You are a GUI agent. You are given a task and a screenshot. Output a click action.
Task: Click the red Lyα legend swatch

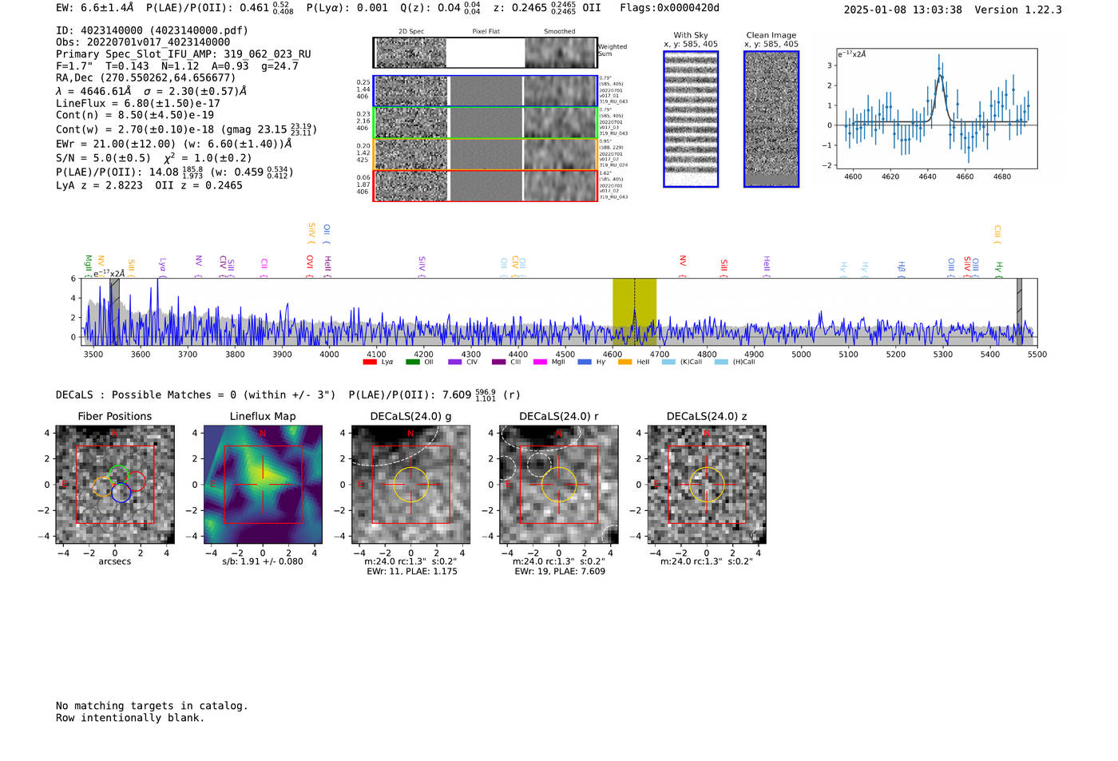(370, 362)
